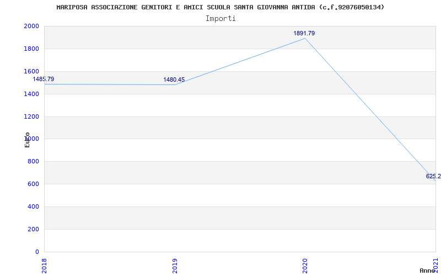Viewport: 441px width, 276px height.
Task: Click the x-axis year 2018
Action: [45, 266]
